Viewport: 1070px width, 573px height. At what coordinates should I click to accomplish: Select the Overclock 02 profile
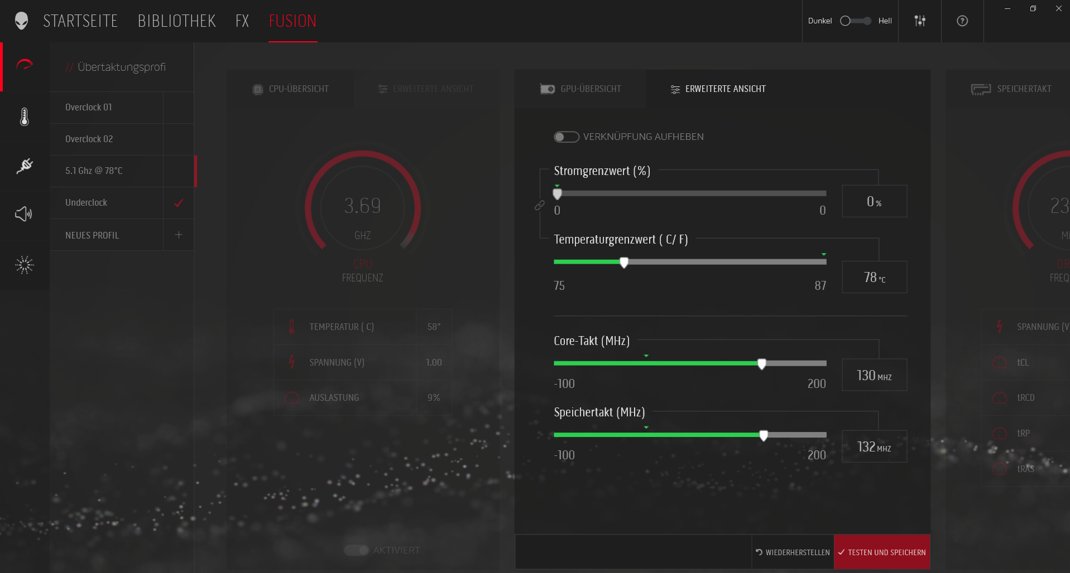coord(89,139)
